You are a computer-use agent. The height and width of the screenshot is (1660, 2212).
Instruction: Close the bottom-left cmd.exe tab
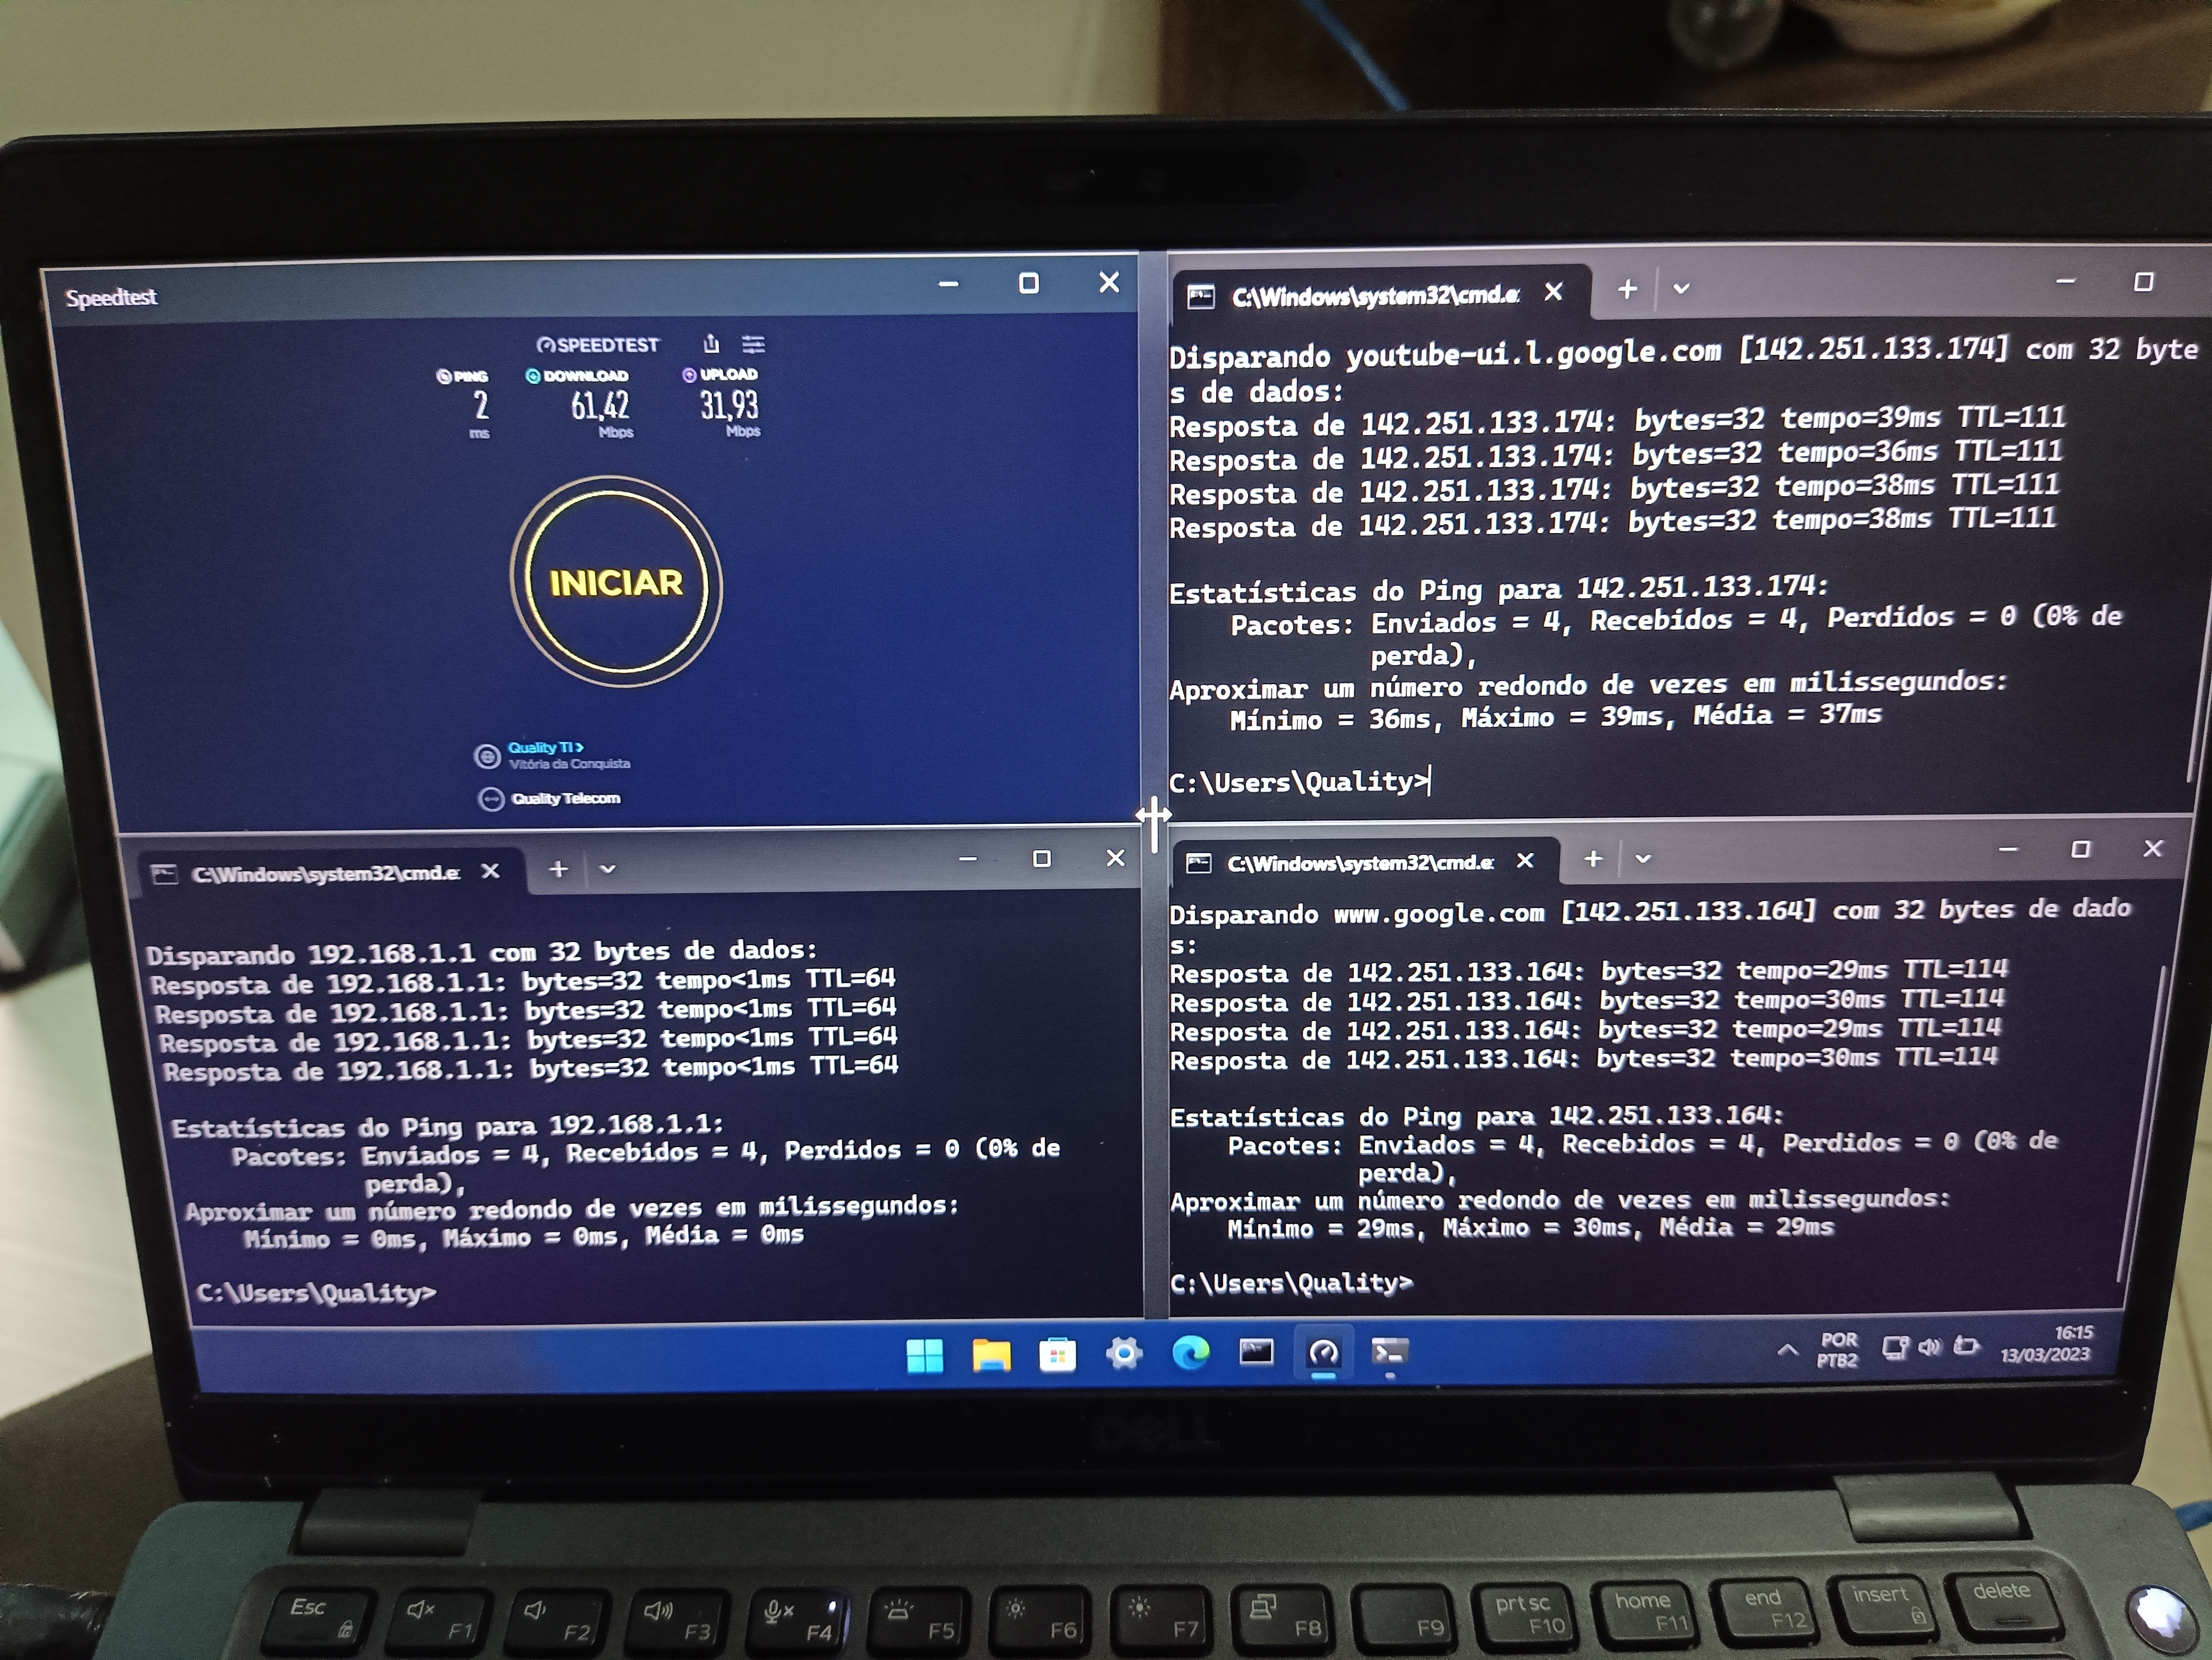pyautogui.click(x=490, y=872)
